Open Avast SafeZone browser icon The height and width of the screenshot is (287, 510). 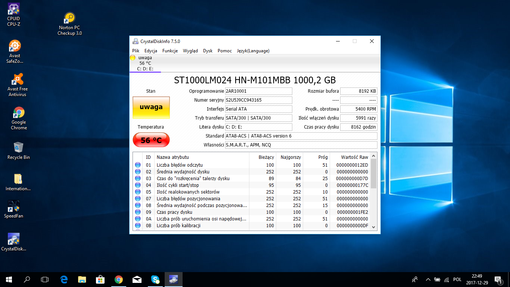pyautogui.click(x=15, y=52)
